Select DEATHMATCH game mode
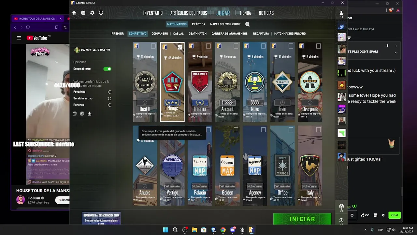417x235 pixels. pos(197,34)
